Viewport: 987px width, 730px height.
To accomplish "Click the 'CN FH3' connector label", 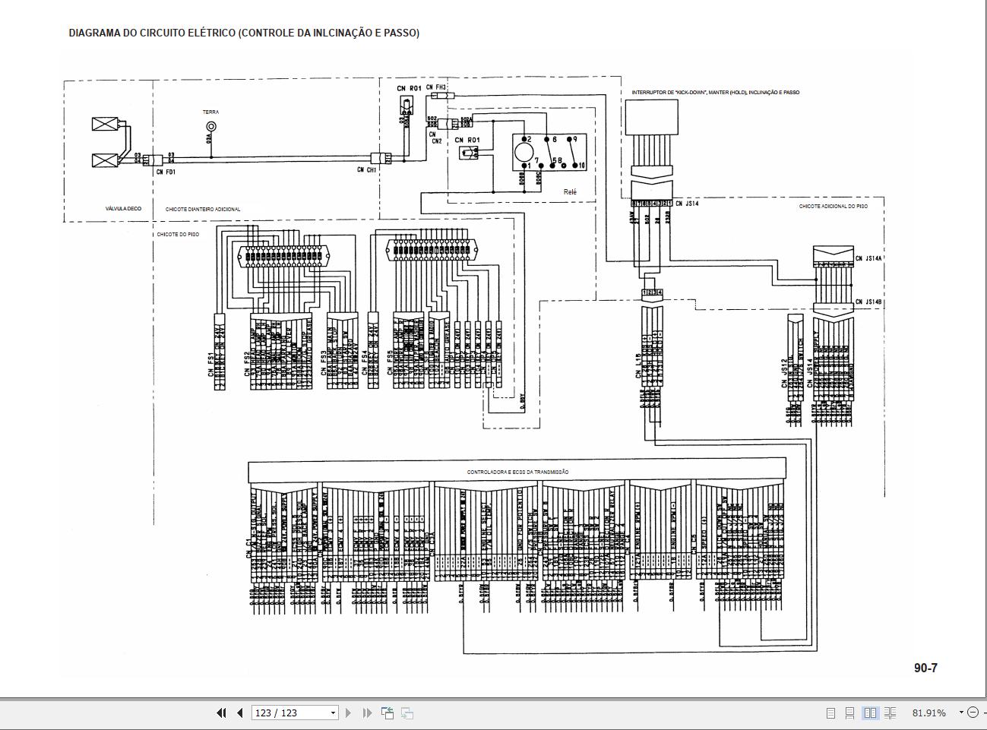I will coord(436,87).
